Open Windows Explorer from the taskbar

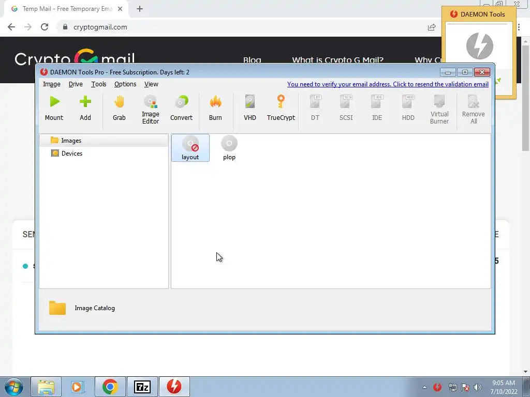click(46, 387)
